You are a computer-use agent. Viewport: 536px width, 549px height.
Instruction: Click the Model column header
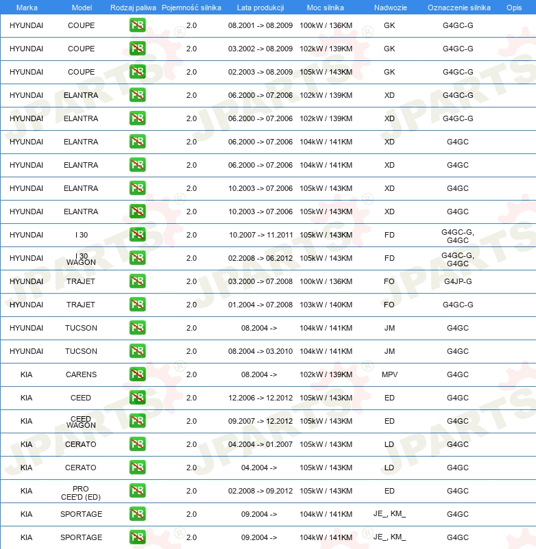(x=82, y=8)
